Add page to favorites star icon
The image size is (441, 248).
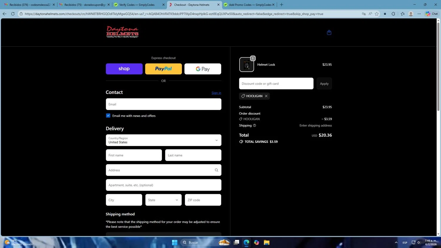377,14
